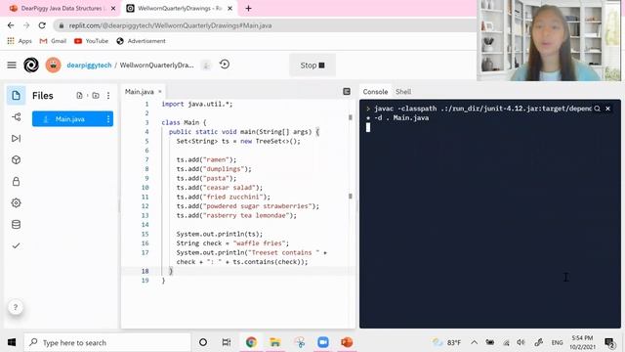Screen dimensions: 625x352
Task: Switch to the Shell tab
Action: 403,92
